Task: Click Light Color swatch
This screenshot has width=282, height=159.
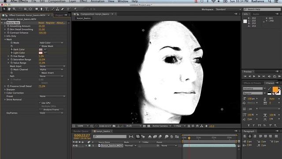Action: point(41,53)
